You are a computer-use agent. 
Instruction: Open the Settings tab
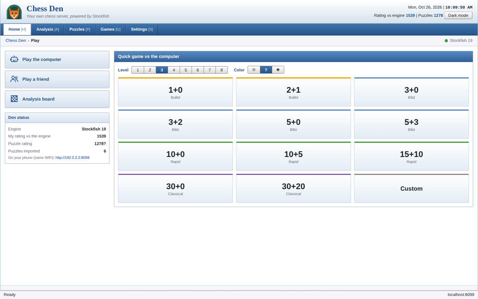142,30
